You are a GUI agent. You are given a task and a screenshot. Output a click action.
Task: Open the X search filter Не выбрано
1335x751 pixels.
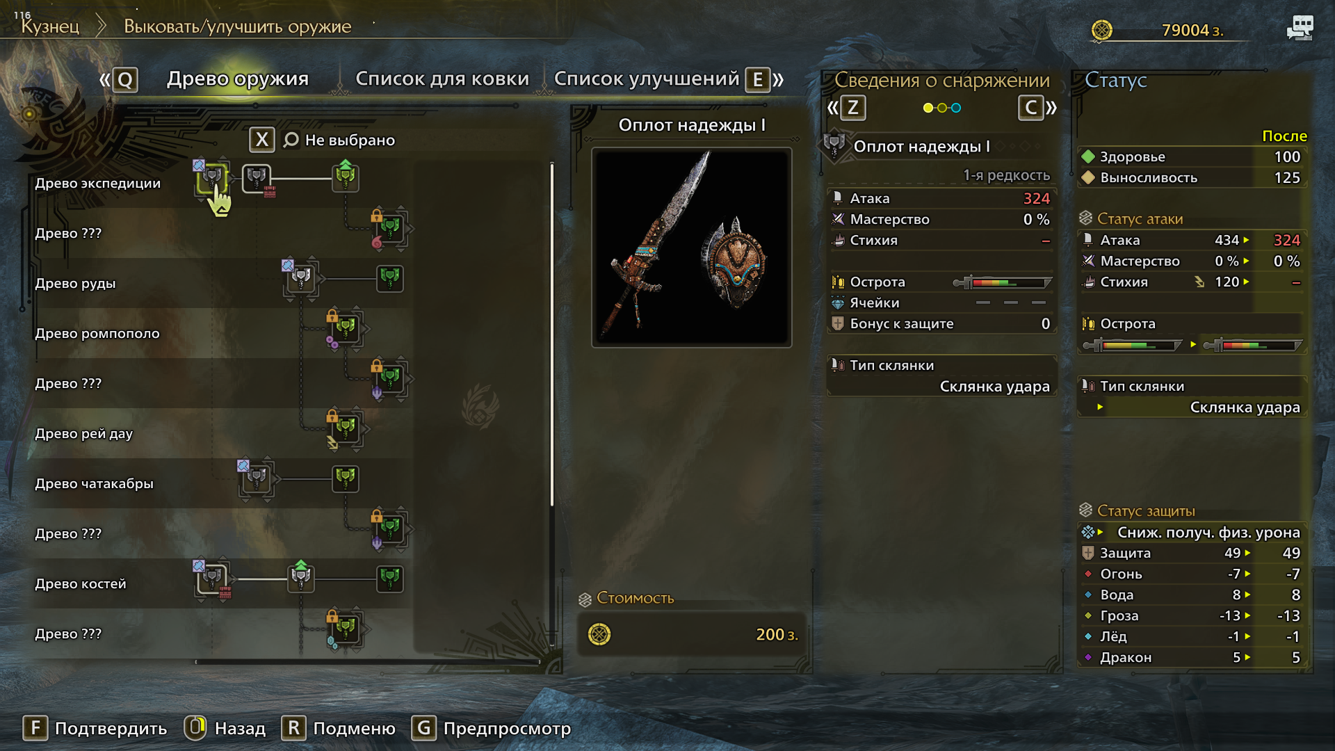tap(323, 140)
